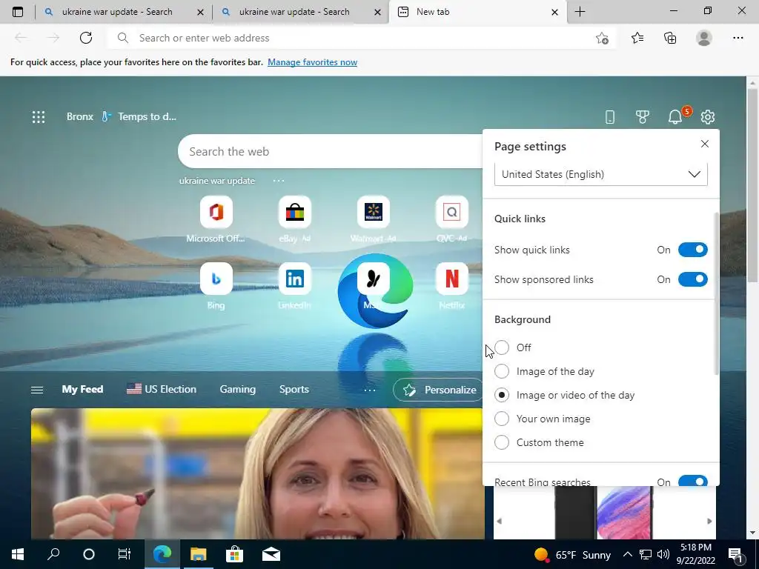
Task: Select Image or video of the day
Action: (x=502, y=395)
